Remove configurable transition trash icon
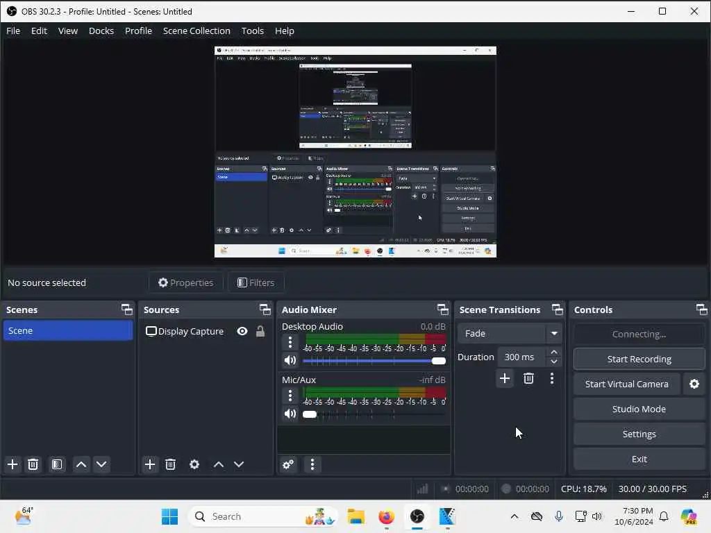 (x=528, y=378)
